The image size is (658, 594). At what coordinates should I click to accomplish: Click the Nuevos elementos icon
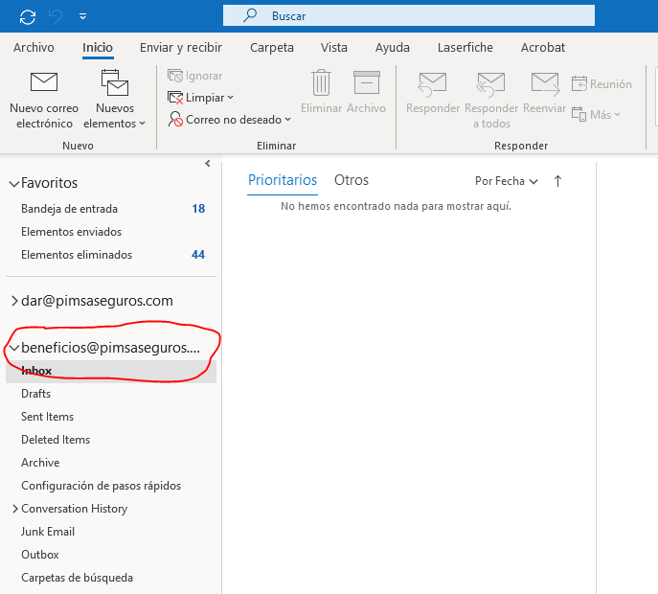[x=115, y=82]
